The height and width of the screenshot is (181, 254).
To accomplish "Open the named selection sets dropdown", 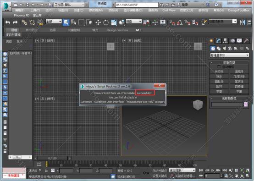I will (x=222, y=22).
